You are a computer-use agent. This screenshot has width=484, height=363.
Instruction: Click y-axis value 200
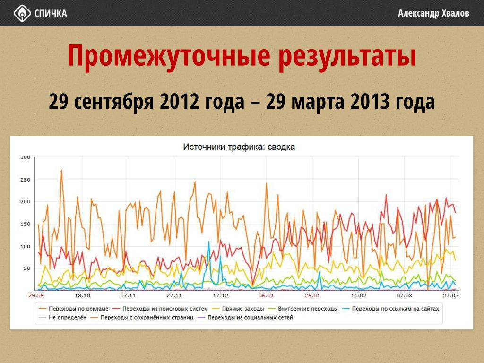tap(26, 202)
